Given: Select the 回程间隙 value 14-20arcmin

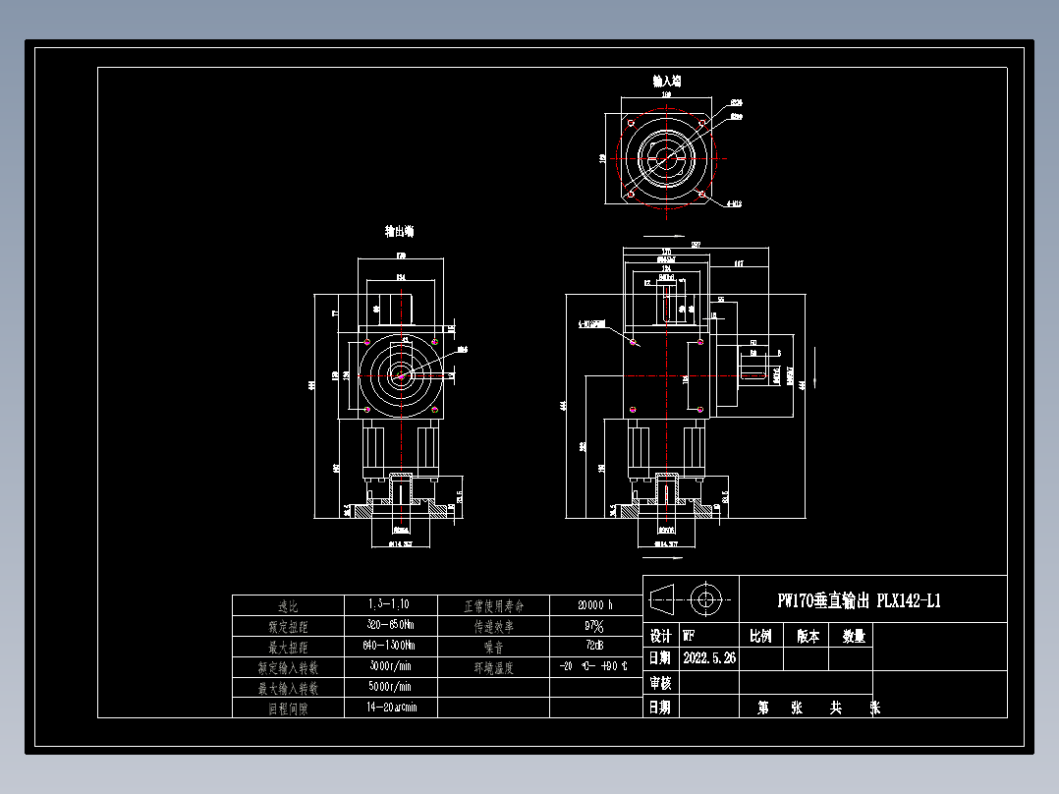Looking at the screenshot, I should (x=391, y=708).
